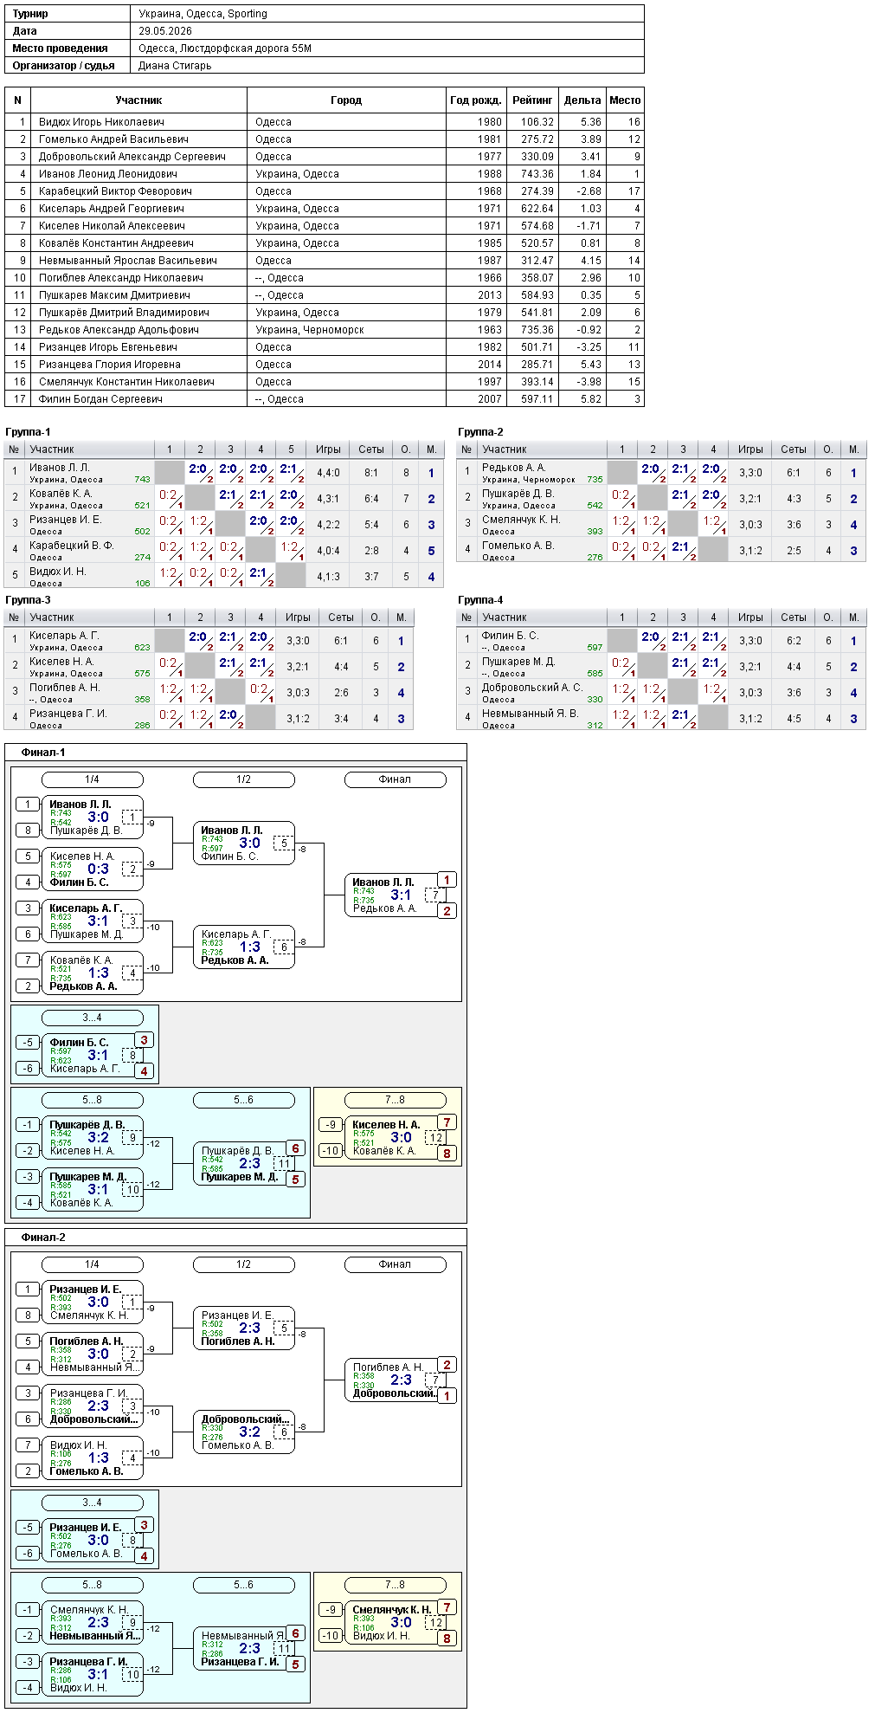Select Ризанцев Игорь Евгеньевич entry
This screenshot has height=1713, width=875.
pos(108,347)
